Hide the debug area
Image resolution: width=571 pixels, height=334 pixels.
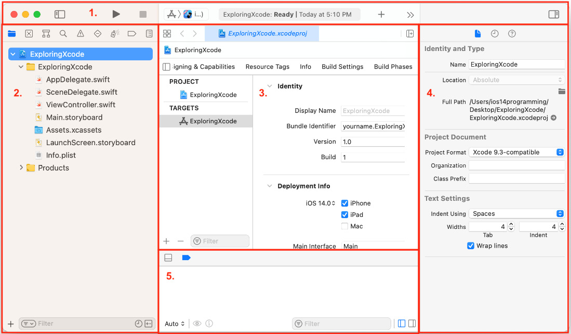[168, 258]
